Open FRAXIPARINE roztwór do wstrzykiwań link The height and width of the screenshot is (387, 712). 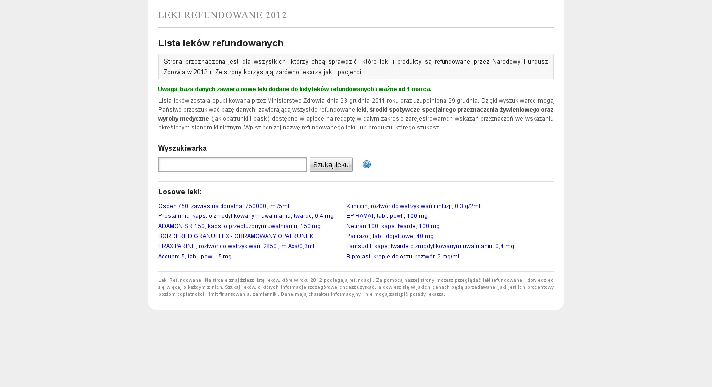click(x=236, y=246)
